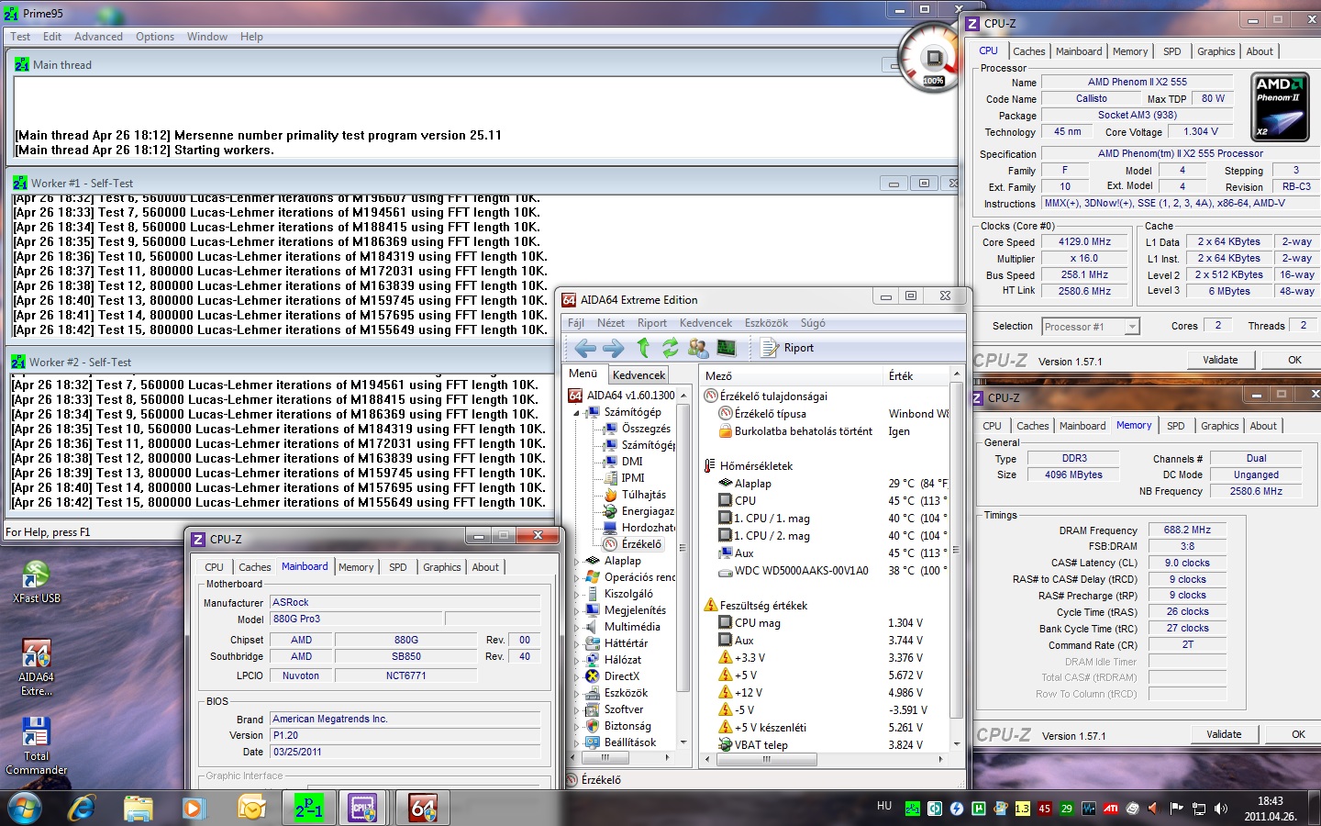Click ATI tray icon in system tray
This screenshot has height=826, width=1321.
[1110, 809]
